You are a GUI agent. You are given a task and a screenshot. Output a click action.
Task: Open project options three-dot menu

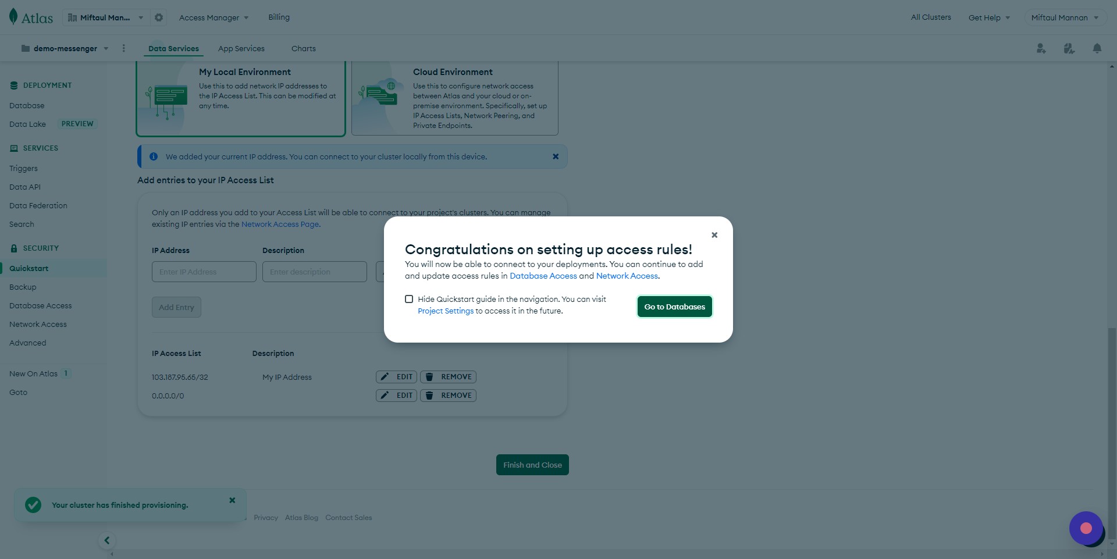123,48
